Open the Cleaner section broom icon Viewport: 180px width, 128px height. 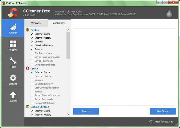tap(13, 27)
